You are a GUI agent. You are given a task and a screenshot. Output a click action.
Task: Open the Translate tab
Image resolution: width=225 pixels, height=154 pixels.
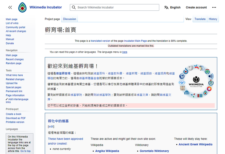tap(200, 19)
